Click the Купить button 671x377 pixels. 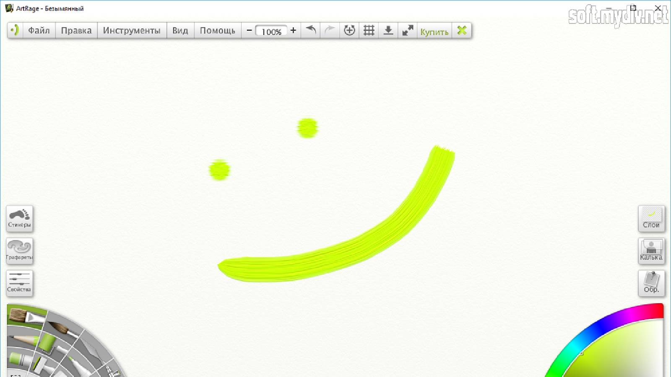[x=434, y=31]
